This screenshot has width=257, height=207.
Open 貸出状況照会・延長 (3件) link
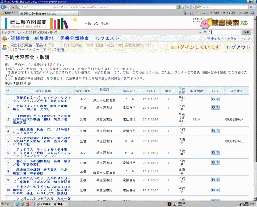pos(32,45)
